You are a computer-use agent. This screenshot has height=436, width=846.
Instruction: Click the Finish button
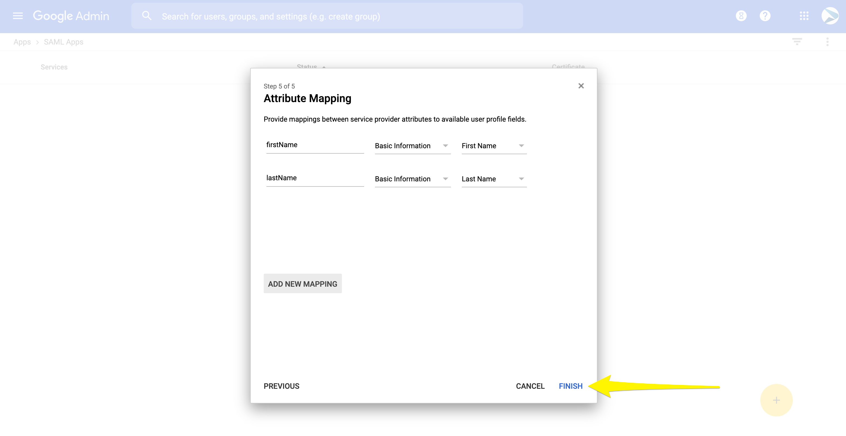[570, 386]
